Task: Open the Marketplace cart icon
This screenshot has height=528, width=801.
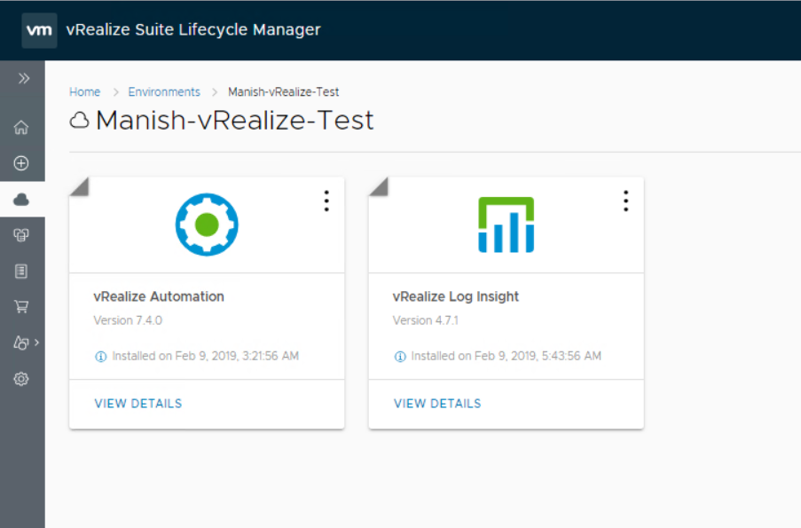Action: click(22, 307)
